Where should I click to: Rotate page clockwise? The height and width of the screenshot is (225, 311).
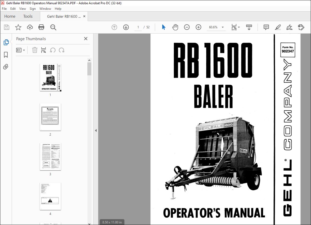coord(62,50)
